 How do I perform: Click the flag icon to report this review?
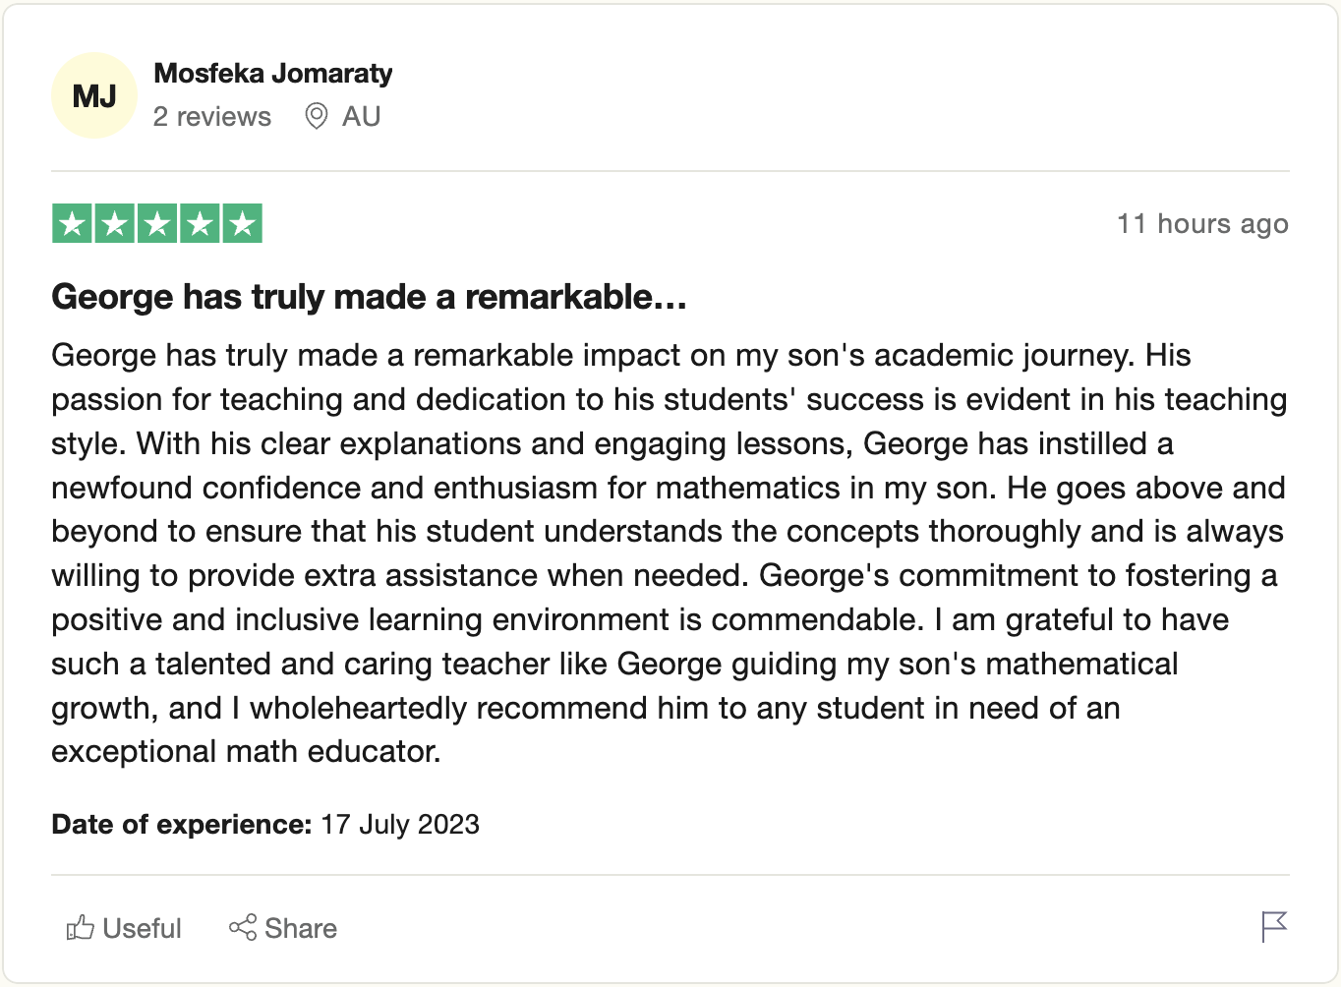pyautogui.click(x=1273, y=927)
